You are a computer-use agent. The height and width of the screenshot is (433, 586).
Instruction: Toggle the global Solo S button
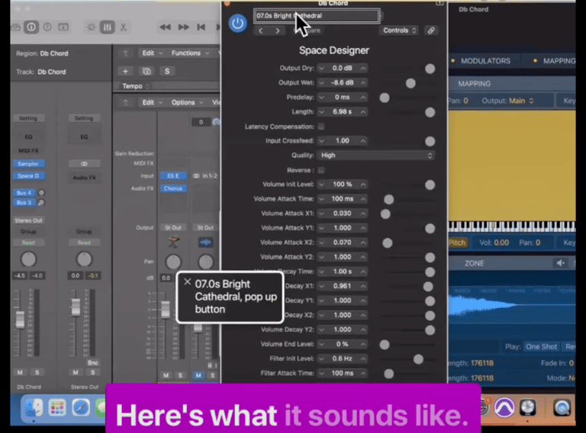coord(167,72)
